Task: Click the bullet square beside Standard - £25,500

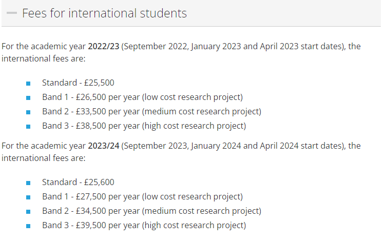Action: tap(28, 84)
